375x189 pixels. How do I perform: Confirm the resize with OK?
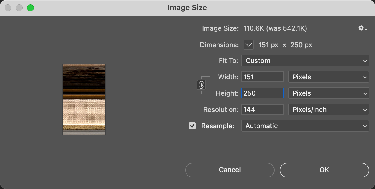[x=324, y=170]
